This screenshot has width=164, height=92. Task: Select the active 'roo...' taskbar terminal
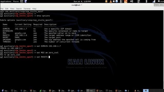[91, 91]
